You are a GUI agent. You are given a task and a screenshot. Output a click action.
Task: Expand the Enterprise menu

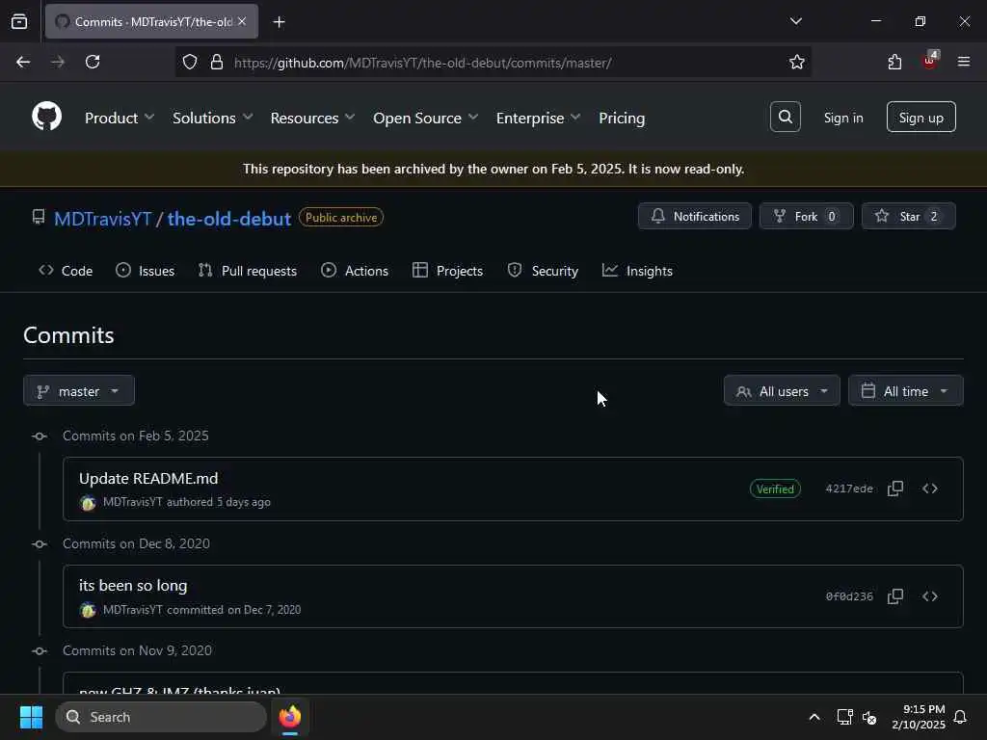pyautogui.click(x=538, y=119)
